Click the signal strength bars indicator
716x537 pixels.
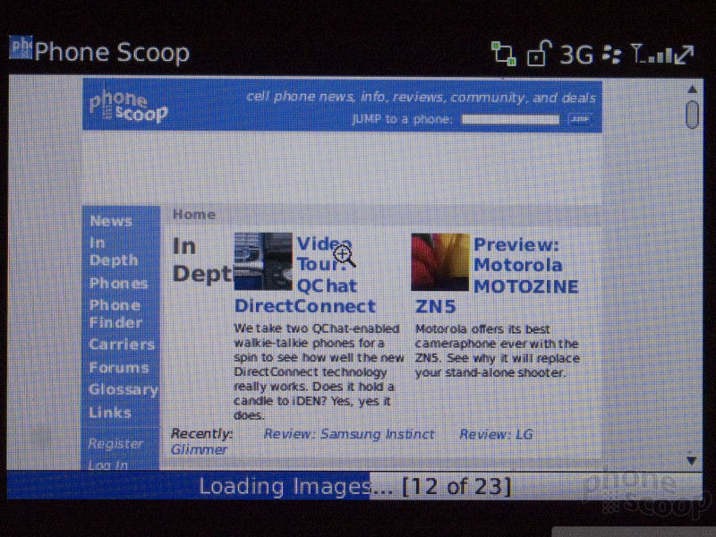[x=652, y=54]
